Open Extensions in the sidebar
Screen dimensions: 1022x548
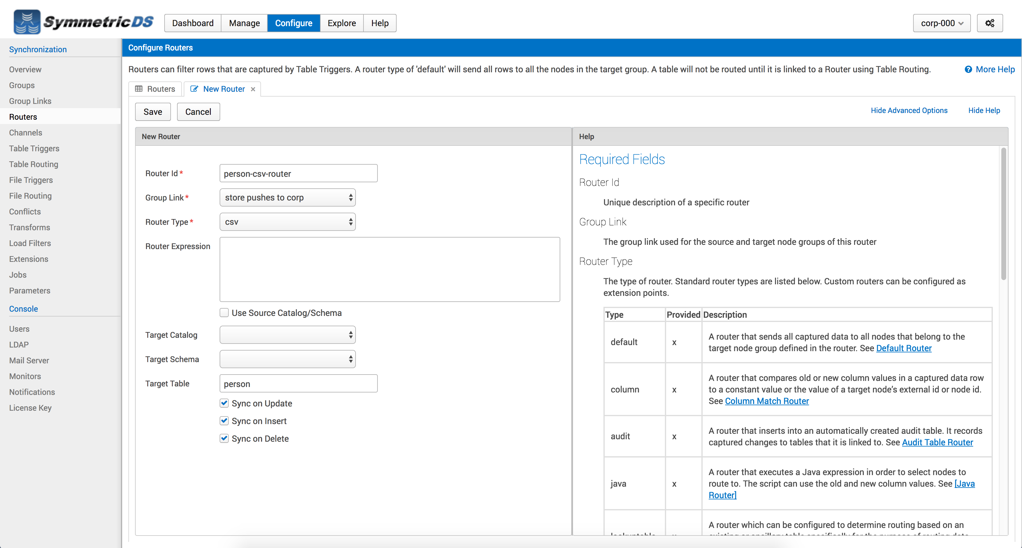29,259
